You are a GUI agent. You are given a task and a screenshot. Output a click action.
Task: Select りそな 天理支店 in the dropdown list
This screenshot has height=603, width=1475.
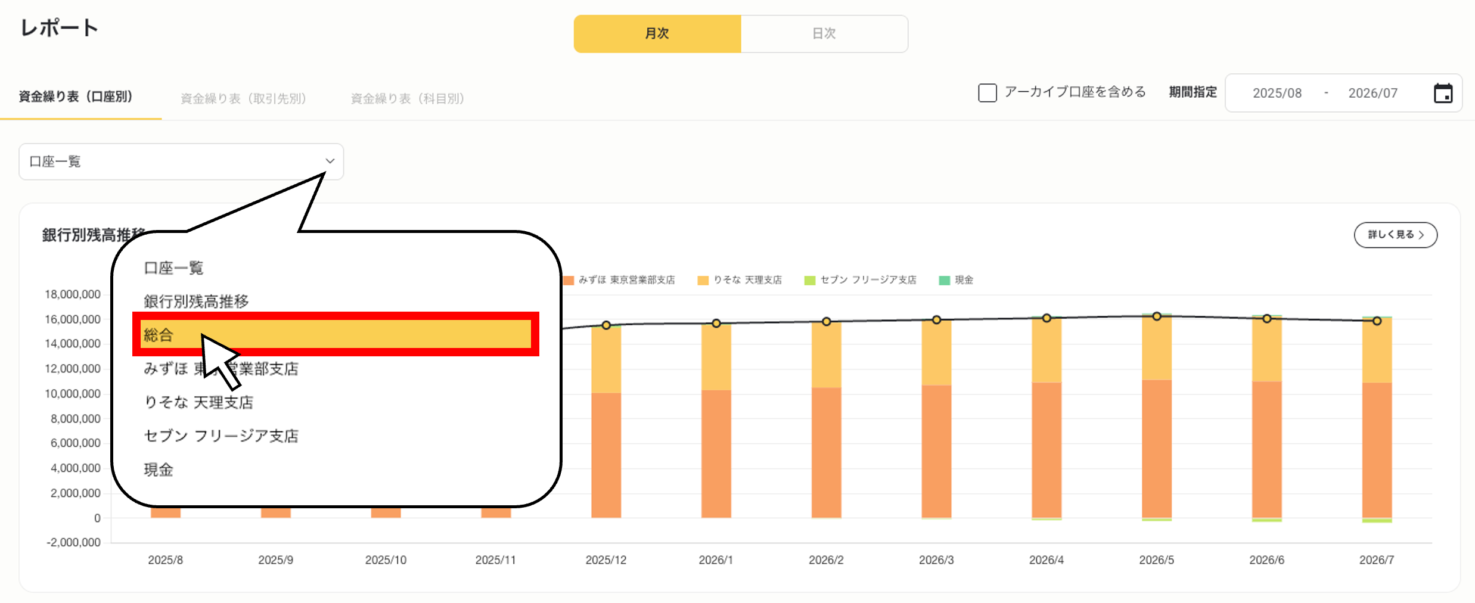[198, 402]
